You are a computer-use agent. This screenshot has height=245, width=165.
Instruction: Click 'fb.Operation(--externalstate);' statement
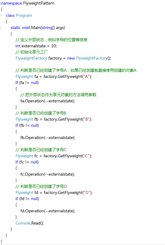(48, 138)
